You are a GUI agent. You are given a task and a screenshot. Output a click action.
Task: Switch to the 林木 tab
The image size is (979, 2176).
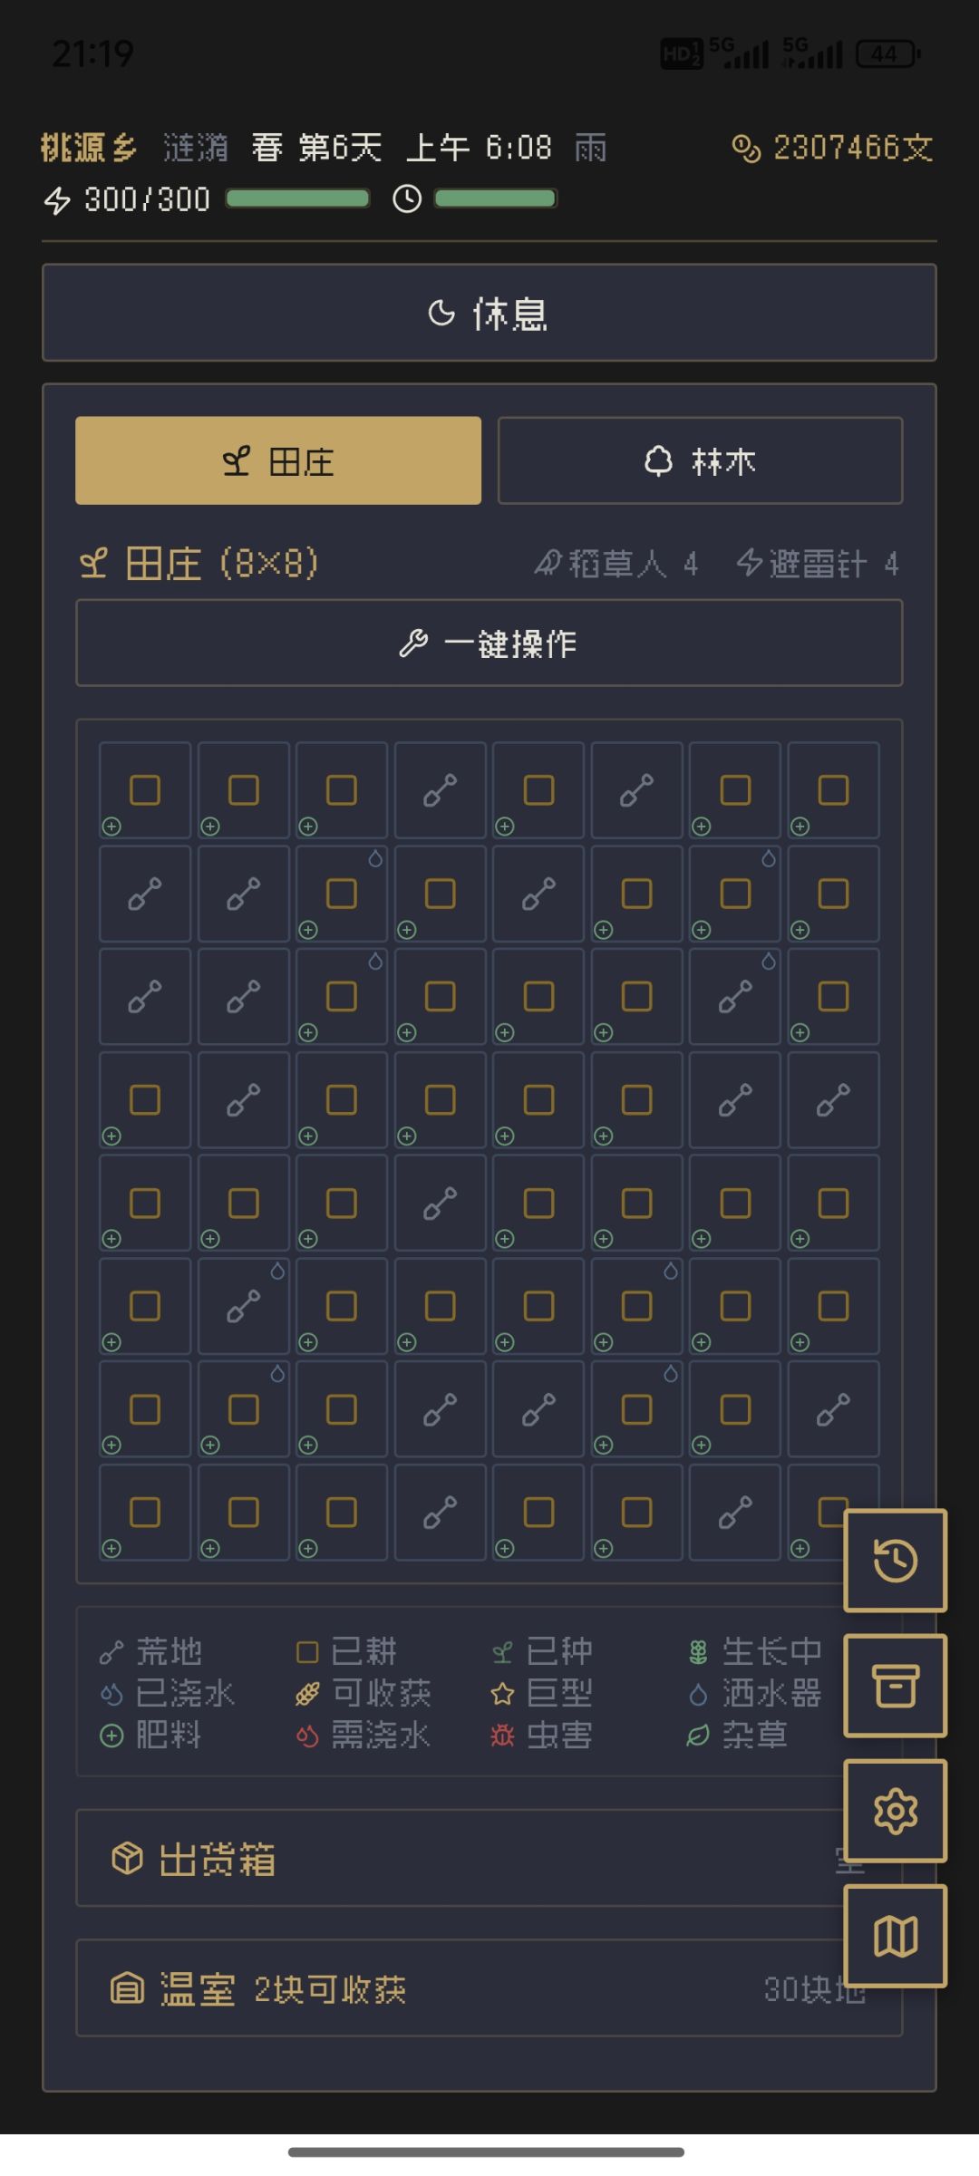click(x=700, y=460)
